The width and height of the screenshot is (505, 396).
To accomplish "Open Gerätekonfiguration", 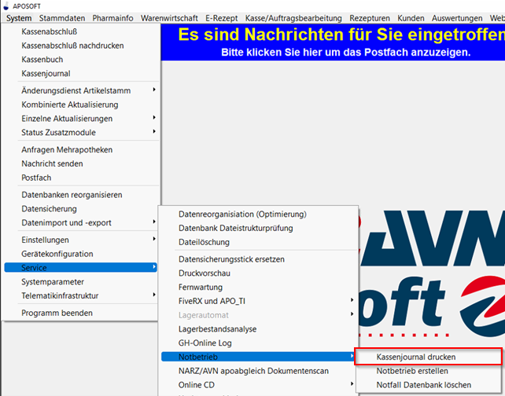I will [80, 254].
